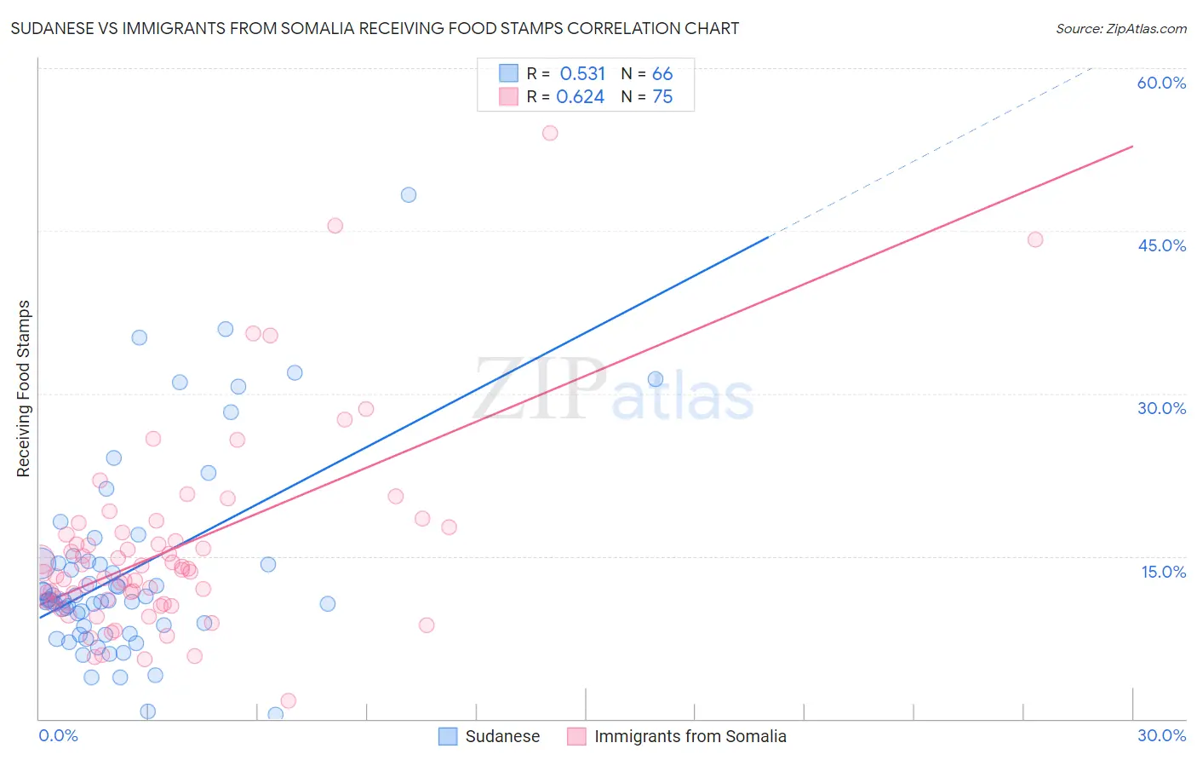Screen dimensions: 1197x760
Task: Click the pink swatch beside R = 0.624
Action: click(x=508, y=96)
